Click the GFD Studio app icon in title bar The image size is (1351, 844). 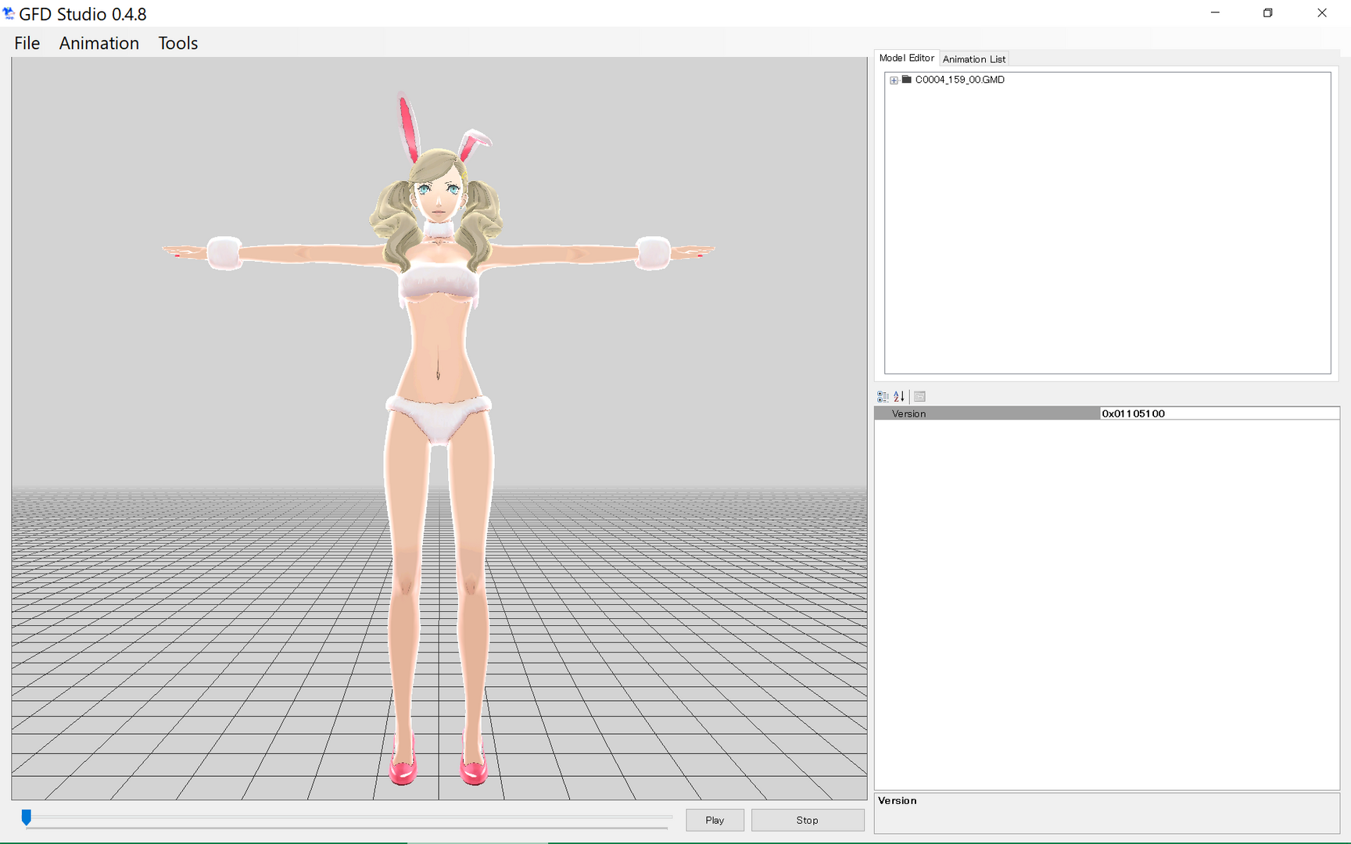click(x=9, y=13)
